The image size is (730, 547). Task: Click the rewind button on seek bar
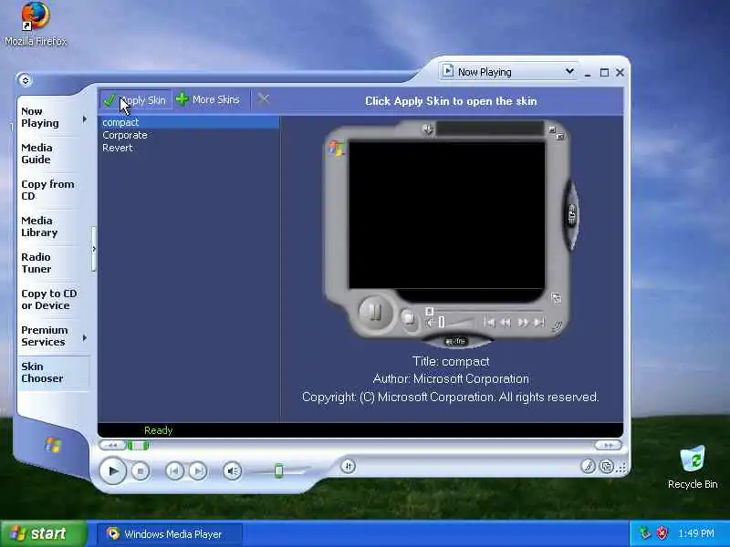(x=112, y=446)
